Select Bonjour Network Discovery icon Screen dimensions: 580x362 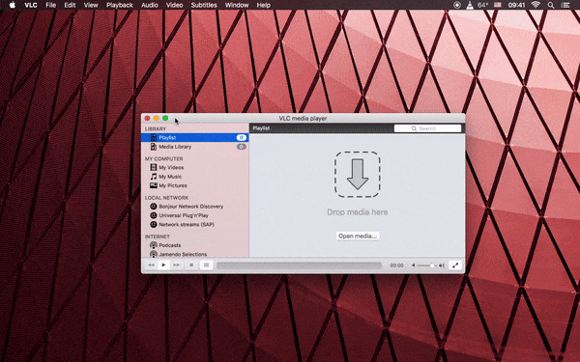click(x=154, y=207)
